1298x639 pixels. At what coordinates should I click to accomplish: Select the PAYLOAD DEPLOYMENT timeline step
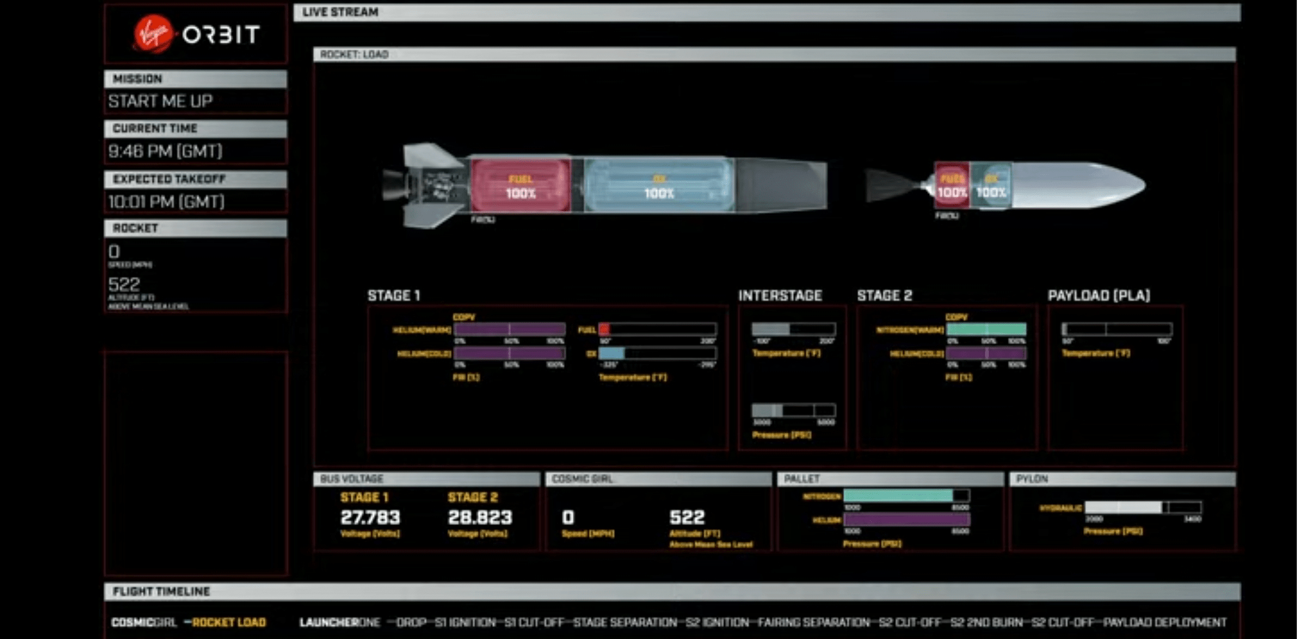click(x=1165, y=622)
